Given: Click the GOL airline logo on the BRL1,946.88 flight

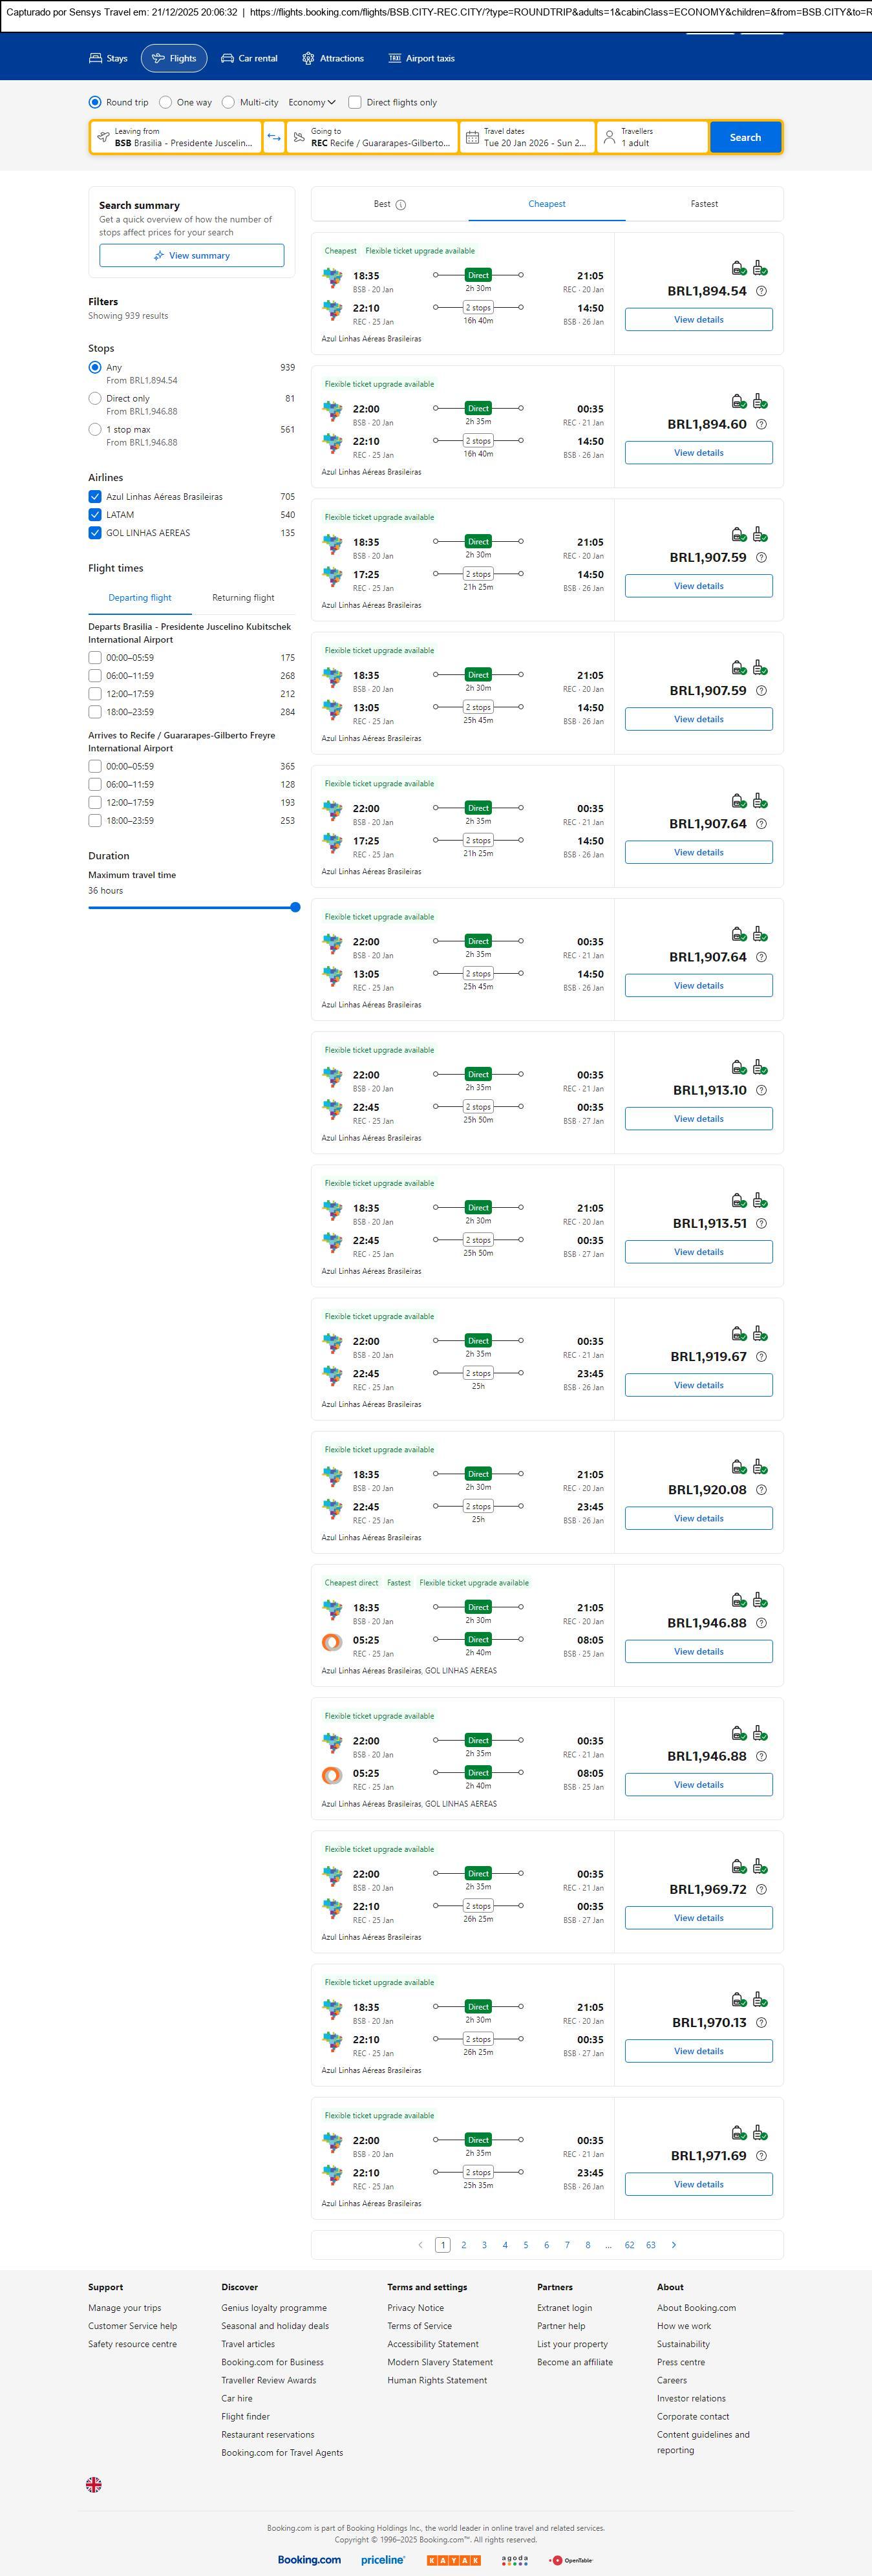Looking at the screenshot, I should [332, 1641].
